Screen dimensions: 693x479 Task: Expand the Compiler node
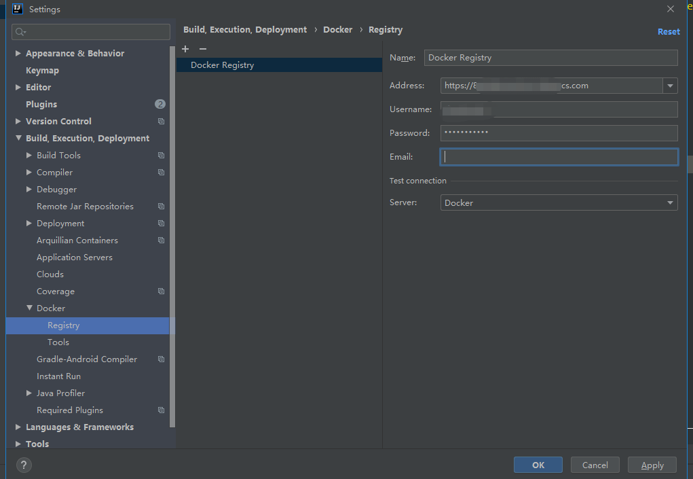tap(29, 172)
